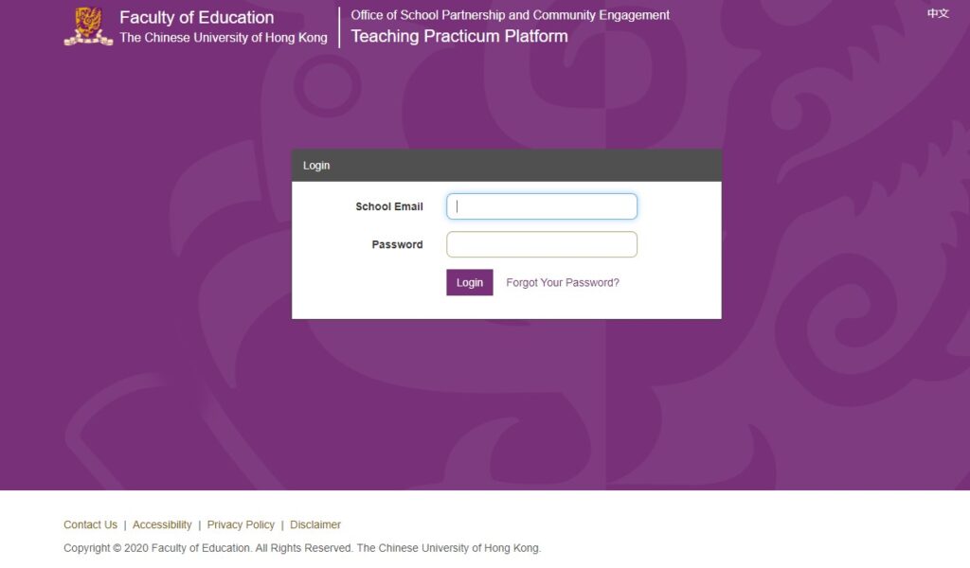View the Privacy Policy

click(241, 524)
